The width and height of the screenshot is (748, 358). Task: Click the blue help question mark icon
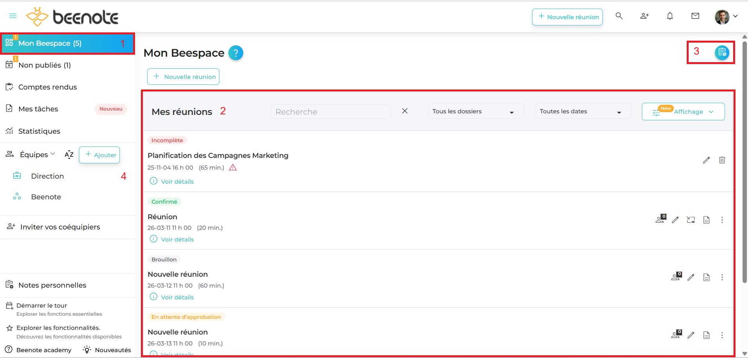[235, 53]
